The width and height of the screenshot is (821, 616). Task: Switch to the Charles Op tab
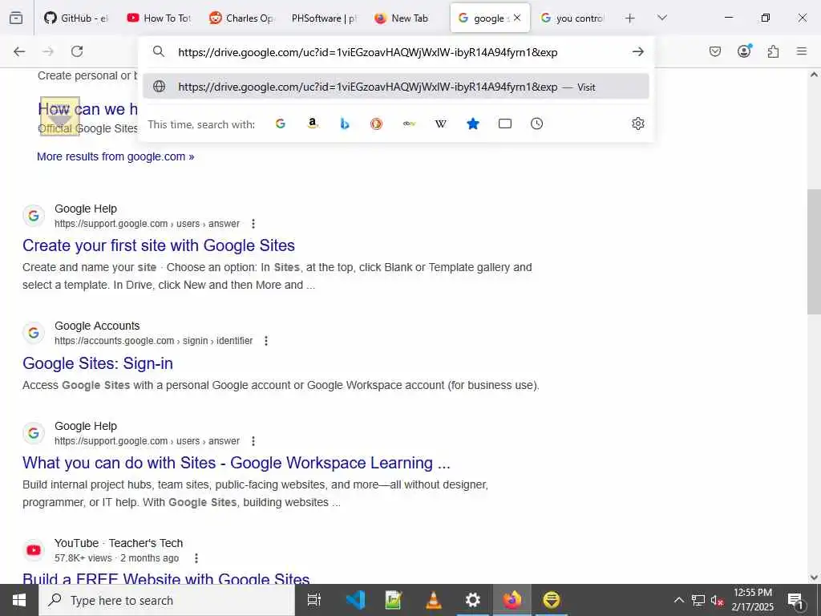(x=242, y=18)
